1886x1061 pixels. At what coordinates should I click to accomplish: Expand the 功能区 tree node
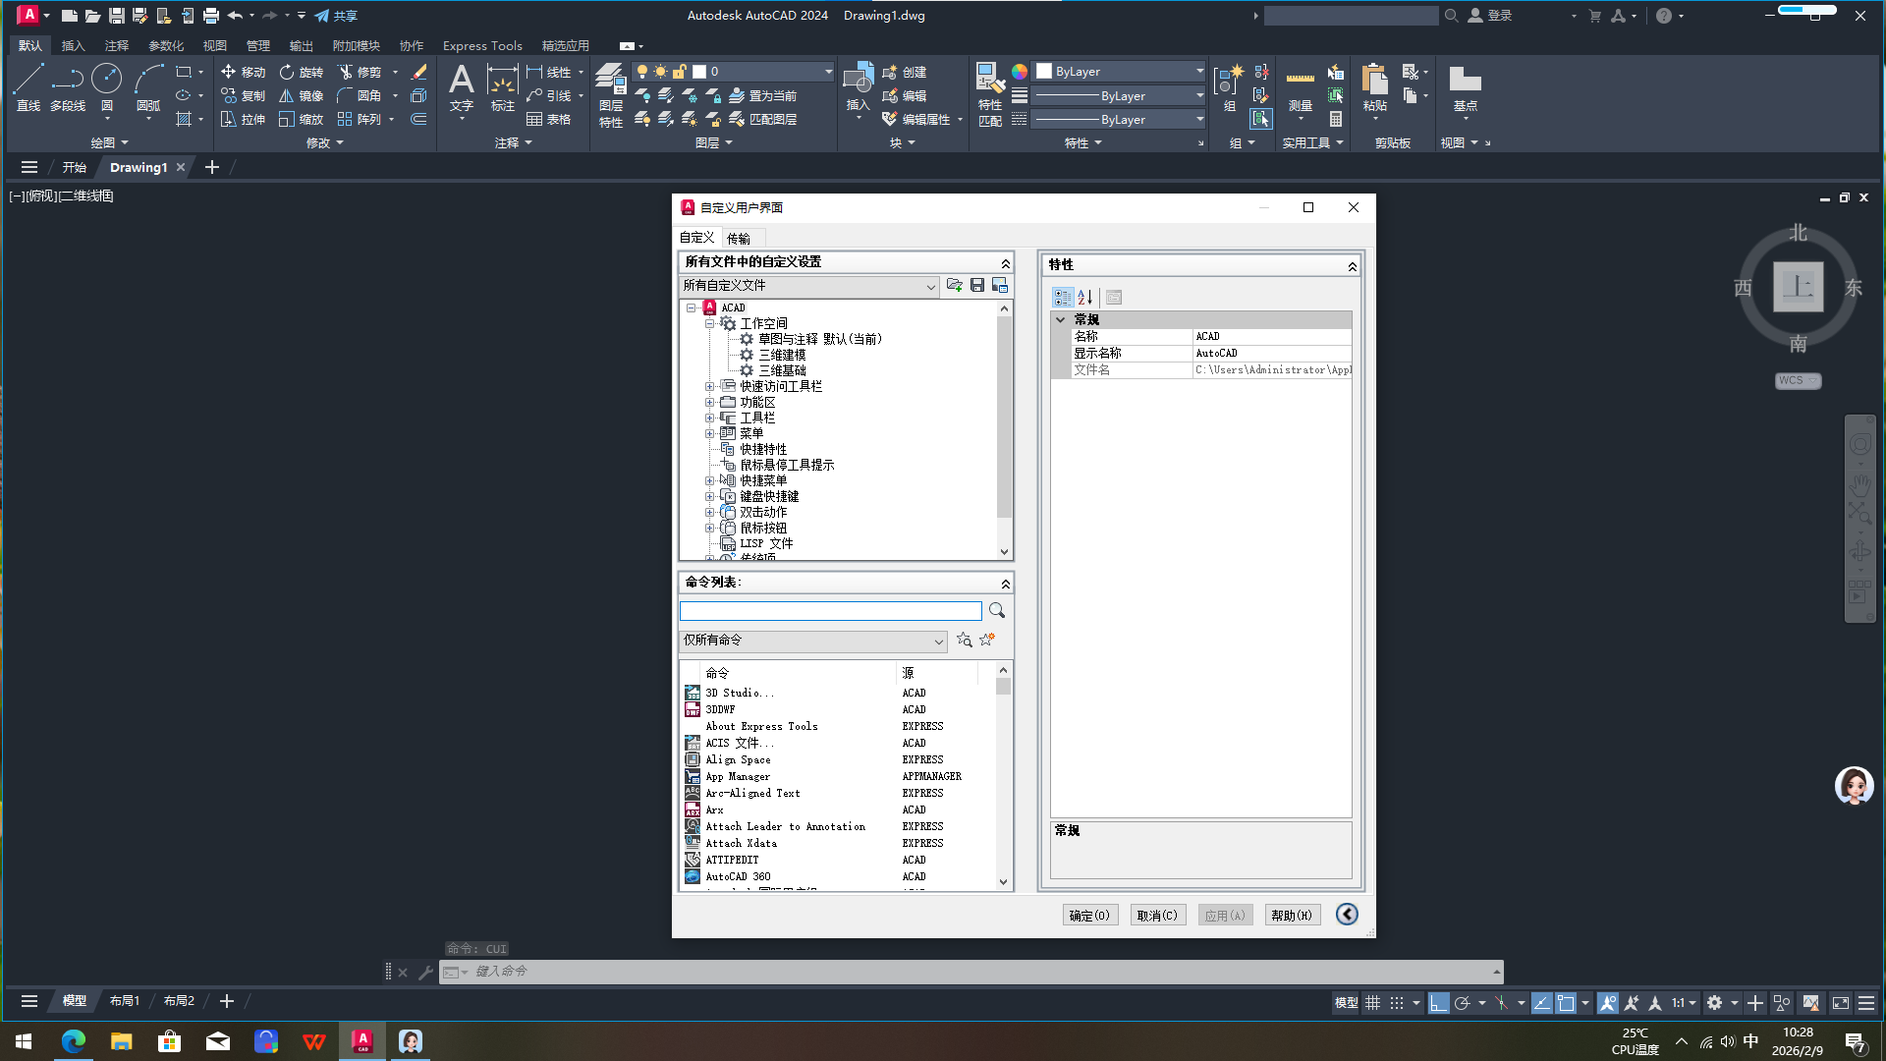[x=709, y=402]
